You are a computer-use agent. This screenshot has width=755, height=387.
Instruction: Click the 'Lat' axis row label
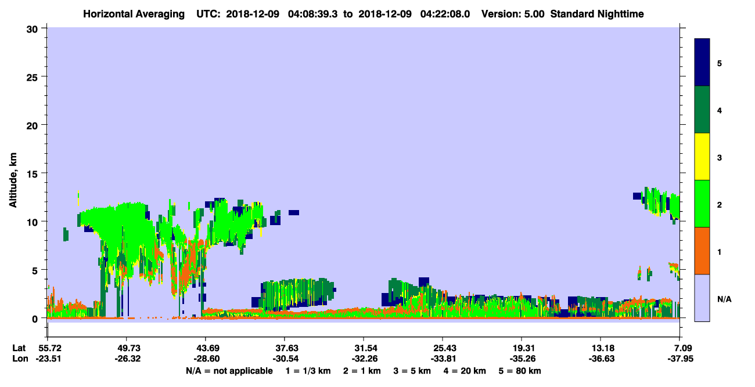click(19, 348)
